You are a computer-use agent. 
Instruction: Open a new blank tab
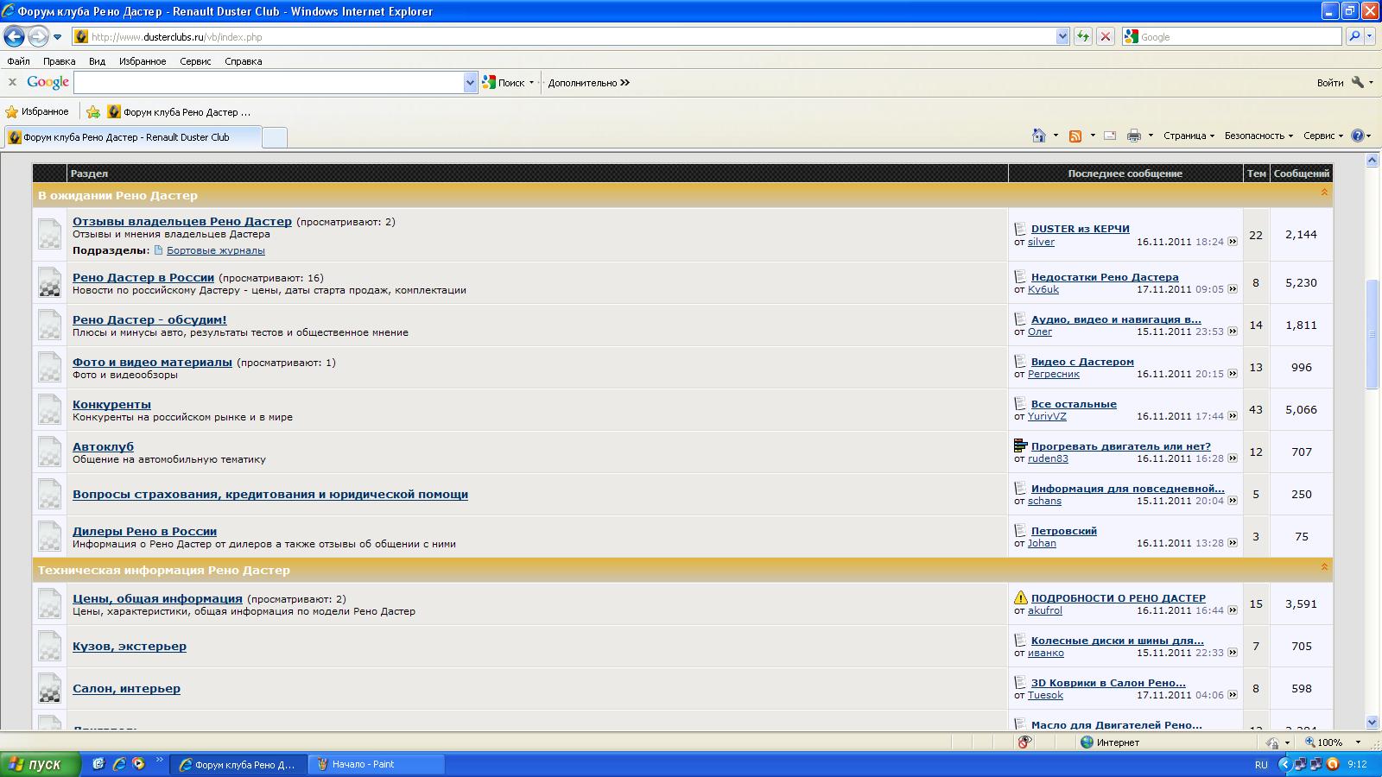click(275, 137)
